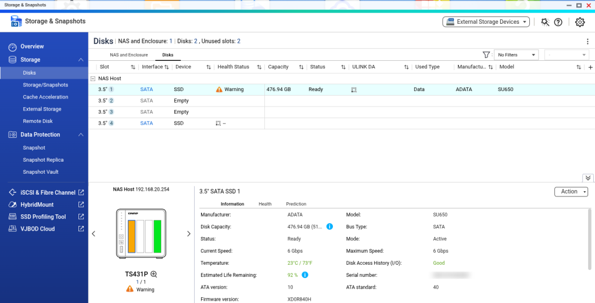This screenshot has width=595, height=303.
Task: Collapse the disk details panel chevron
Action: (587, 178)
